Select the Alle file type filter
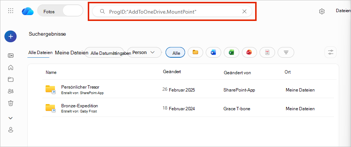 [x=175, y=53]
